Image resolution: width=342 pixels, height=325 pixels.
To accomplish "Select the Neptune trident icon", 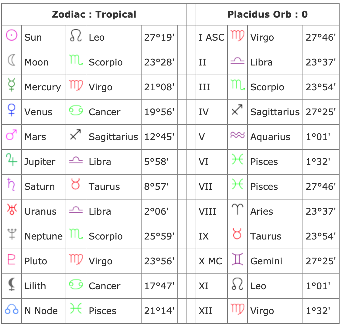I will [x=12, y=234].
